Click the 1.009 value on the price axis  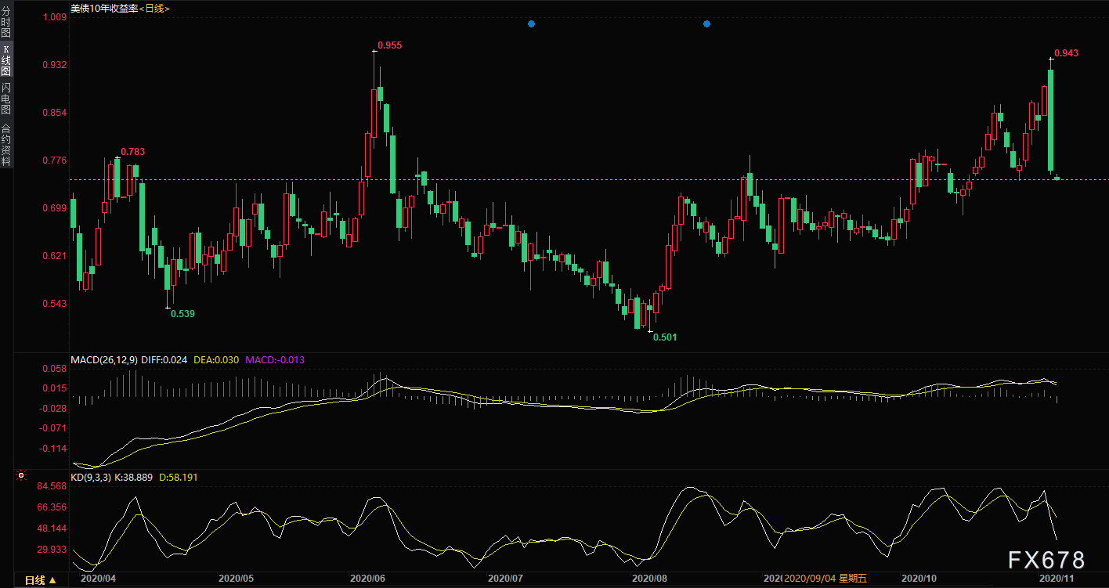54,17
